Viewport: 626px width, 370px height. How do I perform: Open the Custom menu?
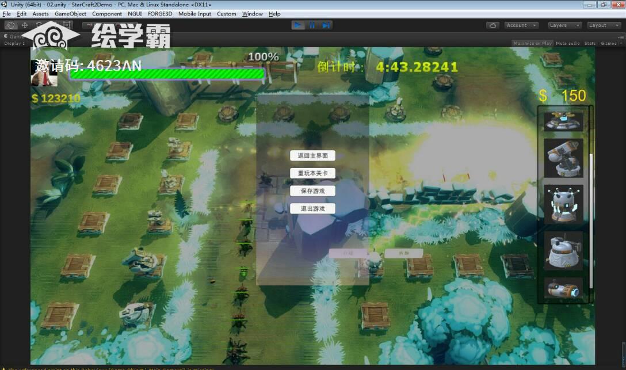point(226,14)
